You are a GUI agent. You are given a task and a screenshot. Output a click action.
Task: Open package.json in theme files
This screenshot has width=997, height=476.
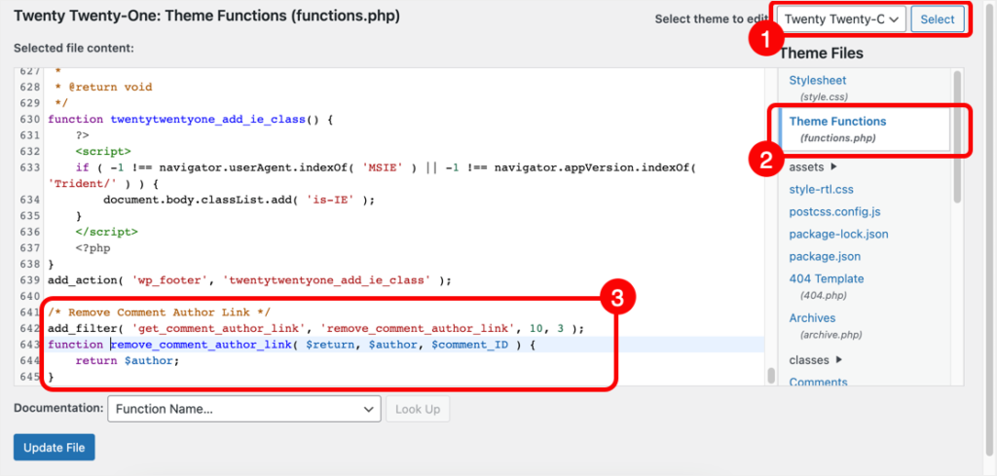[824, 256]
